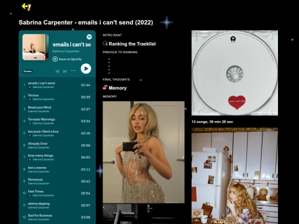Open the Spotify logo in the player

click(x=89, y=37)
